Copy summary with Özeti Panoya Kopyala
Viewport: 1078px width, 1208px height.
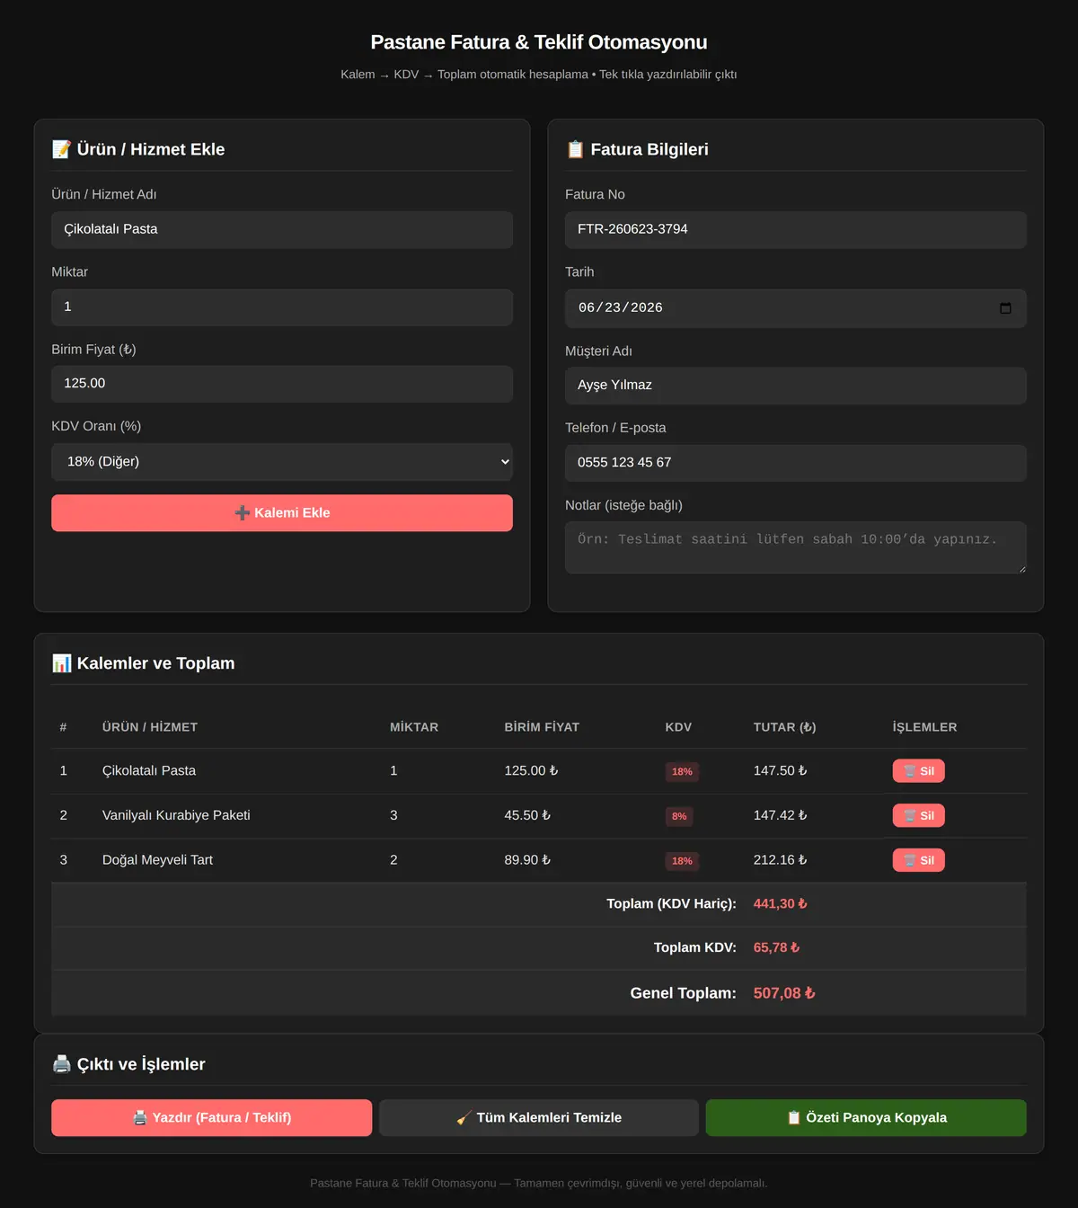click(866, 1118)
